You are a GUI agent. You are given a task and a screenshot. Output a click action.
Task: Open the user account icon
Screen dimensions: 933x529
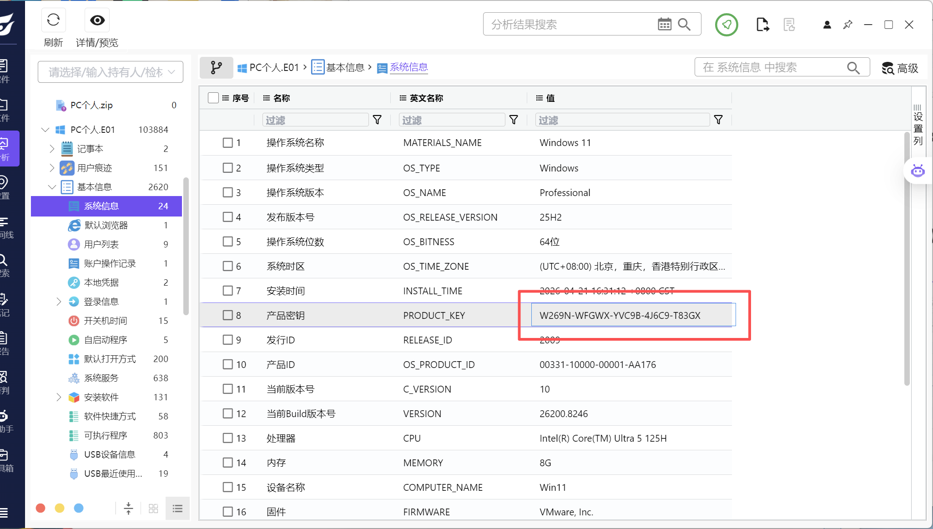point(827,25)
